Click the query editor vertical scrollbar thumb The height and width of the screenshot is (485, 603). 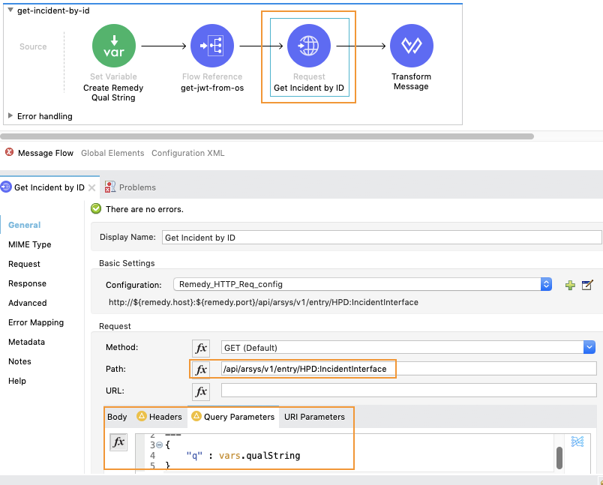[559, 458]
